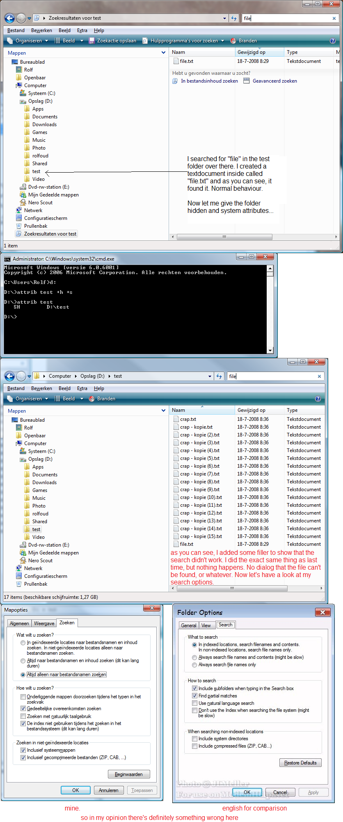Screen dimensions: 343x822
Task: Sort by Naam column in test folder window
Action: tap(202, 410)
